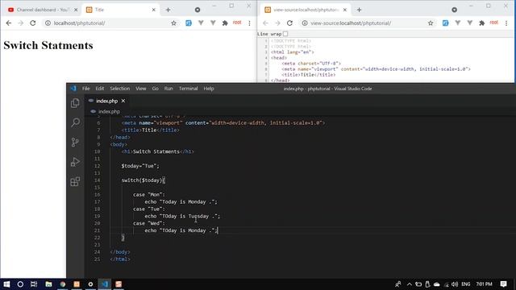Viewport: 516px width, 290px height.
Task: Open a new tab in right browser
Action: tap(359, 10)
